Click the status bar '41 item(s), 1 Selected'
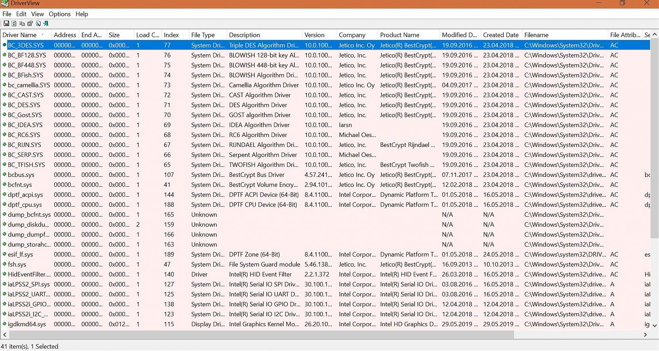Screen dimensions: 659x351 tap(30, 347)
